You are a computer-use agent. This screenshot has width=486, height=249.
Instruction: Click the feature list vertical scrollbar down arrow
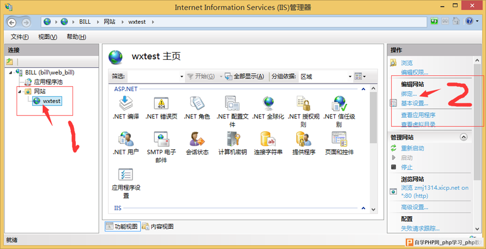(373, 209)
